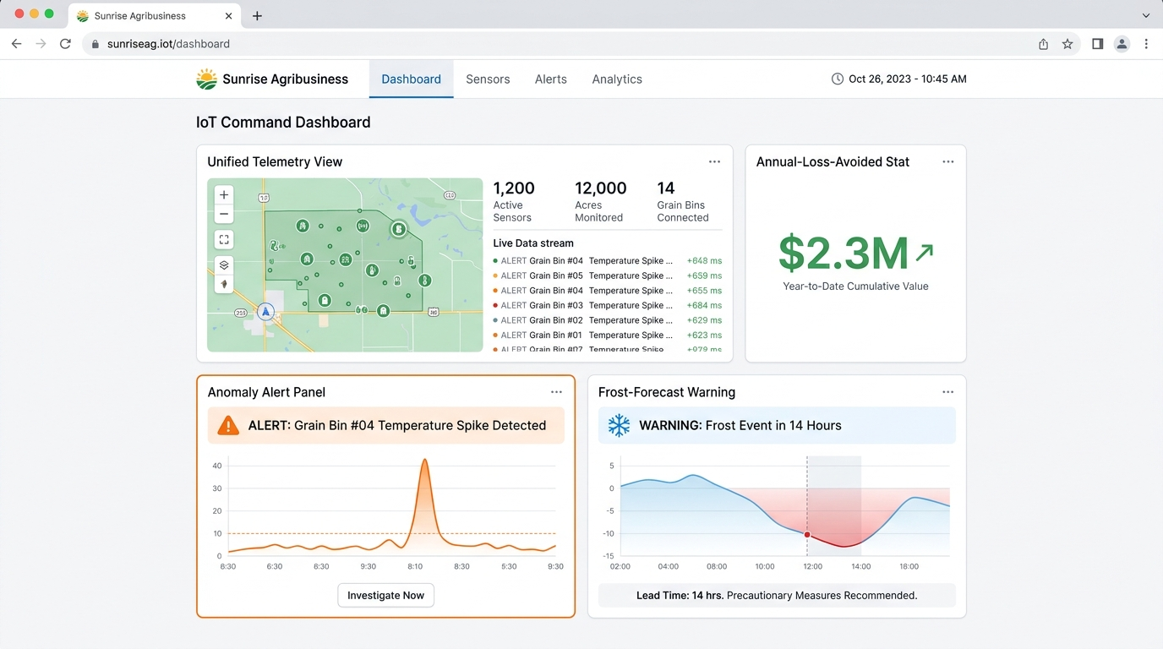The image size is (1163, 649).
Task: Select the Grain Bin #04 +655 ms stream row
Action: tap(608, 291)
